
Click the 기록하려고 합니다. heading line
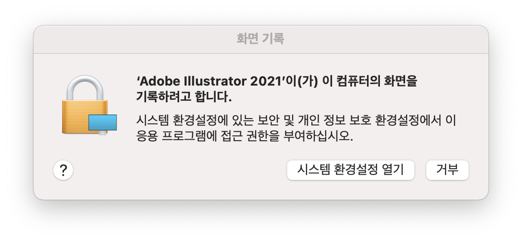coord(184,97)
